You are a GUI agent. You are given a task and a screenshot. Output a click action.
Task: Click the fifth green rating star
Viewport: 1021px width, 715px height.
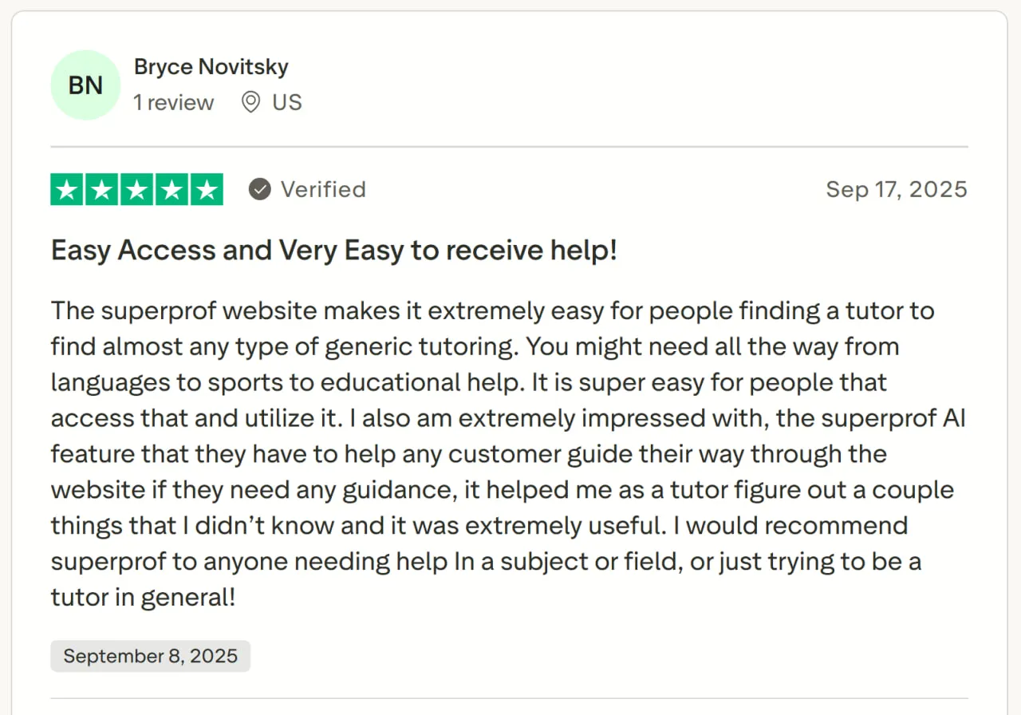coord(207,189)
